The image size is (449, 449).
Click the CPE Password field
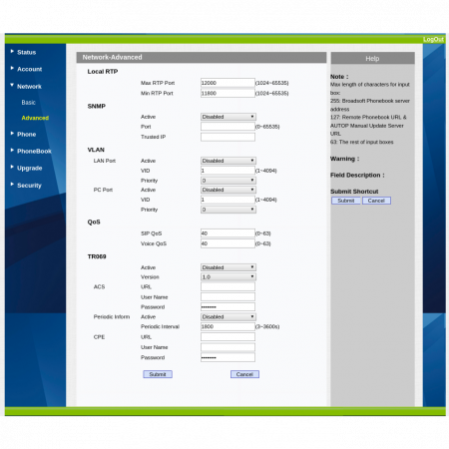coord(227,357)
